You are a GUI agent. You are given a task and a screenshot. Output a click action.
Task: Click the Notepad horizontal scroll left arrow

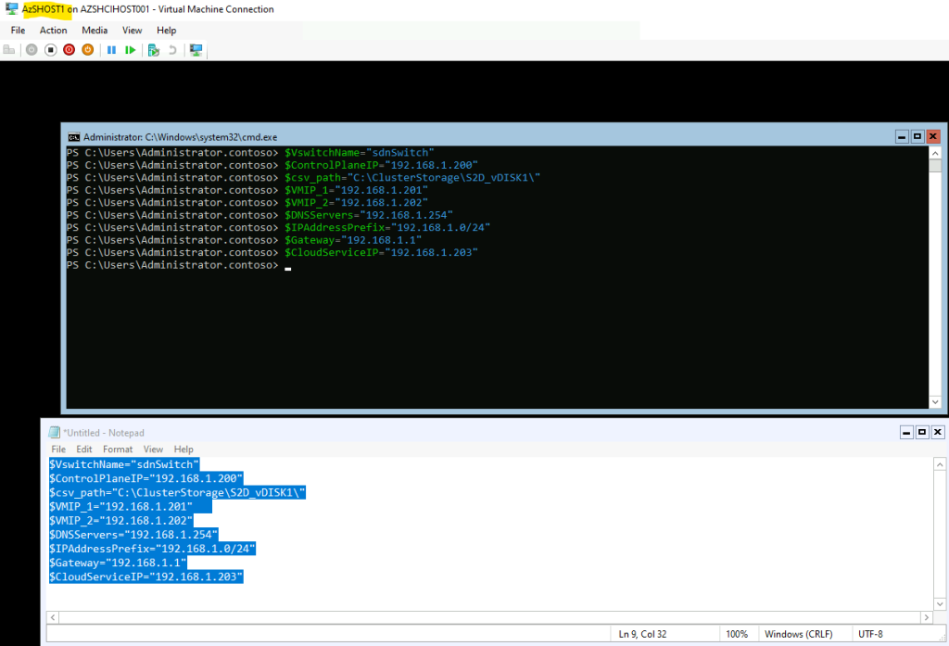[x=53, y=617]
